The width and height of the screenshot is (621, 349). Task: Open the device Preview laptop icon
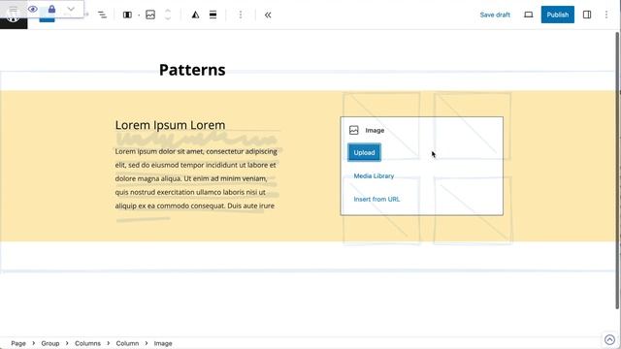coord(528,15)
